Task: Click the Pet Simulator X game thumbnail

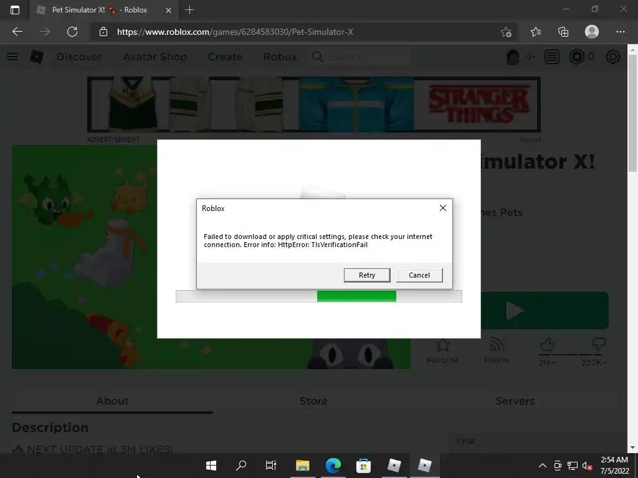Action: 84,257
